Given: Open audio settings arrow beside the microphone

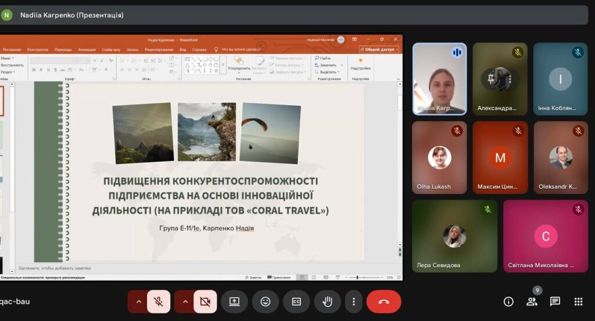Looking at the screenshot, I should 138,302.
